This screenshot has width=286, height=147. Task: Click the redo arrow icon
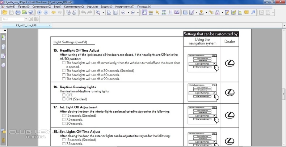tap(90, 12)
